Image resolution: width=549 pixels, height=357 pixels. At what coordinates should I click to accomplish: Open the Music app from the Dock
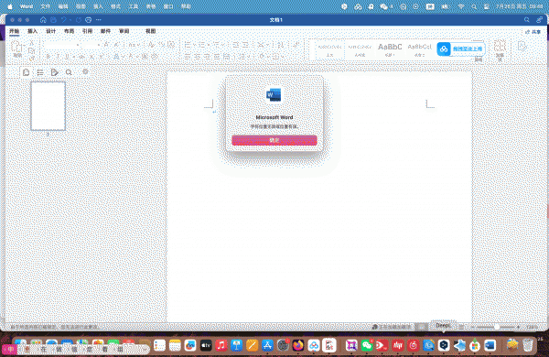pyautogui.click(x=221, y=345)
